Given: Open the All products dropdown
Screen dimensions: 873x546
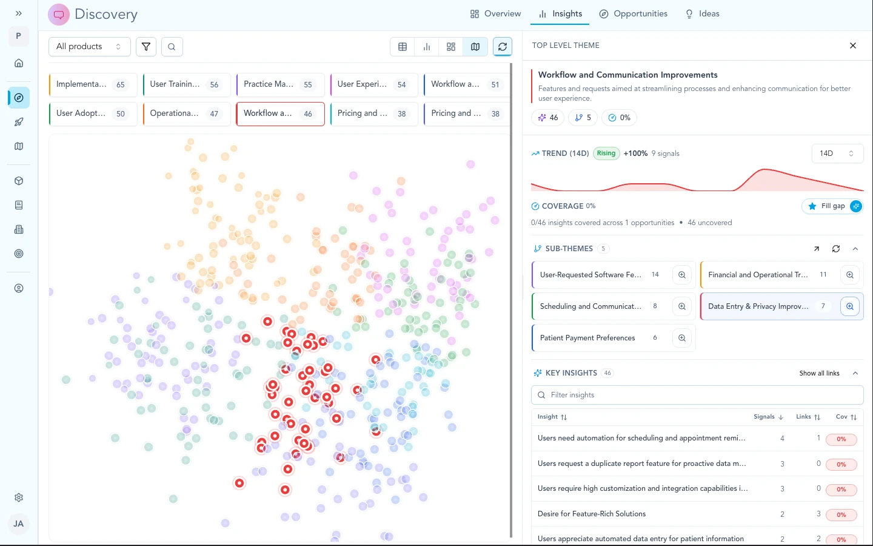Looking at the screenshot, I should (x=89, y=46).
